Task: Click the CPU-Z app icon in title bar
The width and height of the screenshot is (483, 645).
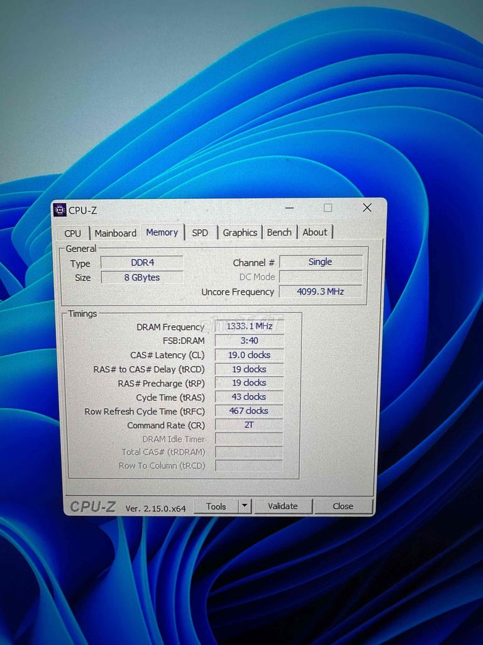Action: [60, 210]
